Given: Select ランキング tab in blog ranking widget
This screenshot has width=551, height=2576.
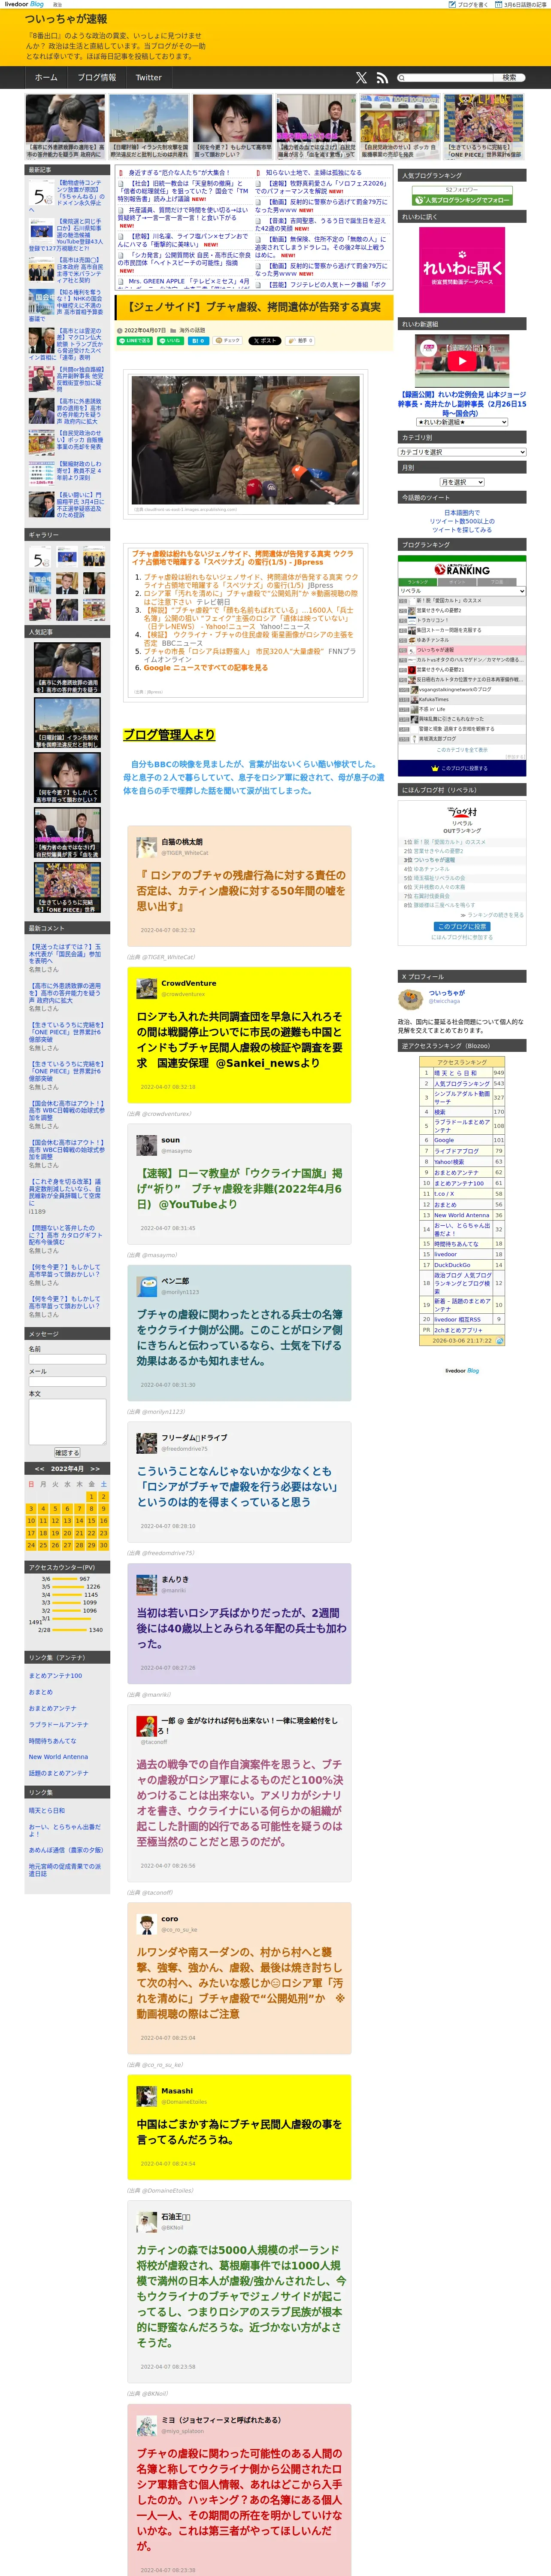Looking at the screenshot, I should point(418,582).
